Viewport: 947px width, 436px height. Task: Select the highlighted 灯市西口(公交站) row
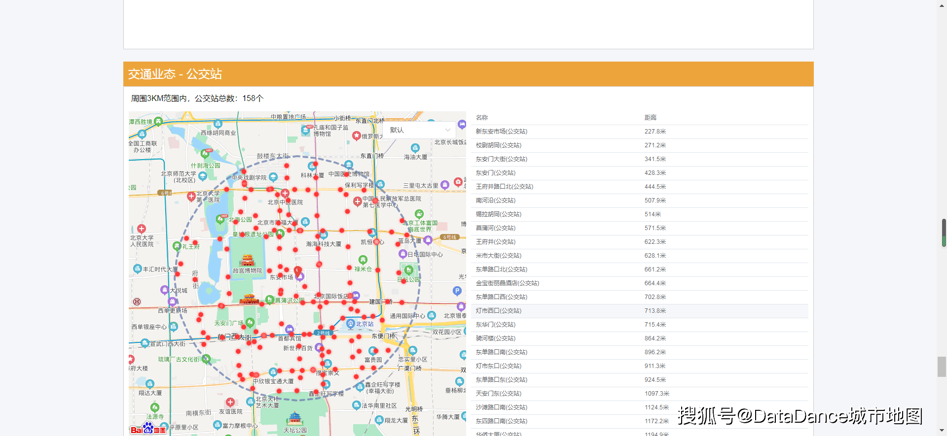[x=499, y=311]
